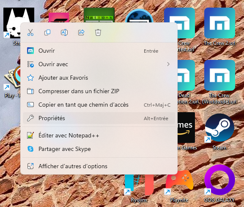Select Éditer avec Notepad++
This screenshot has height=207, width=244.
point(99,135)
